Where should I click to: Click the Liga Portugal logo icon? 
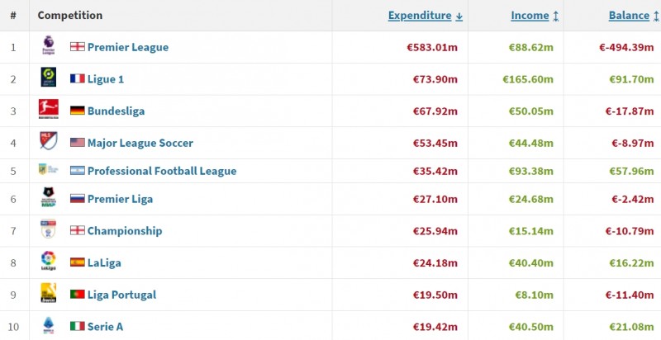[x=48, y=294]
